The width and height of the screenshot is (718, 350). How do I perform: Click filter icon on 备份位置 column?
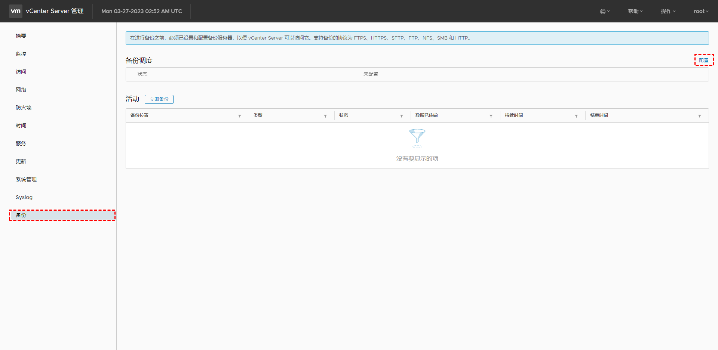[240, 116]
